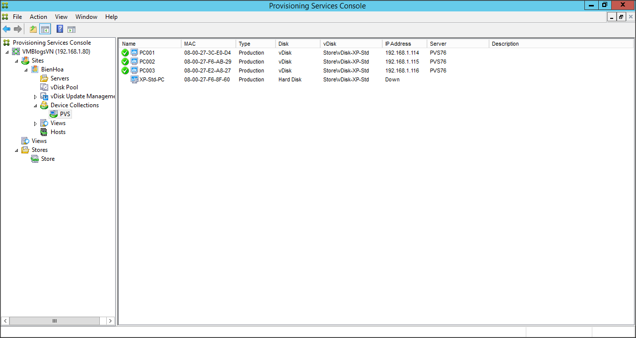Select vDisk Pool node icon in tree
Viewport: 636px width, 338px height.
(44, 87)
